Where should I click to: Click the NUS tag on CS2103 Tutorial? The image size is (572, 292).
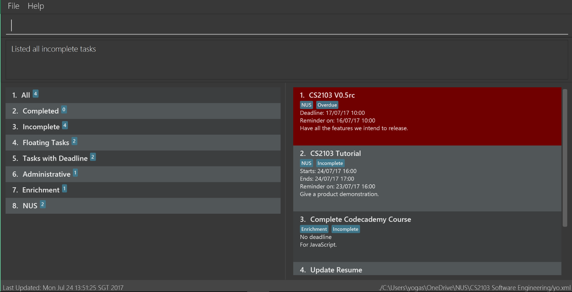click(306, 163)
